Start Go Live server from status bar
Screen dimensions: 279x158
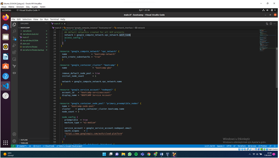click(x=252, y=146)
